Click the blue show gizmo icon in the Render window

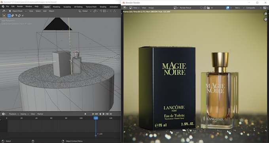[x=227, y=8]
